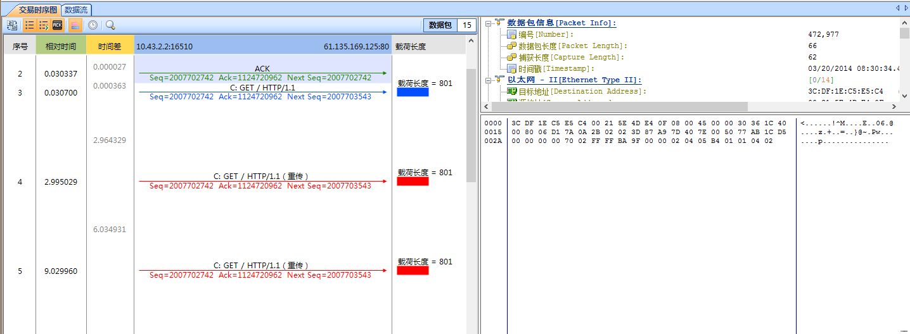Click sequence number 3 in the 序号 column

pos(20,93)
